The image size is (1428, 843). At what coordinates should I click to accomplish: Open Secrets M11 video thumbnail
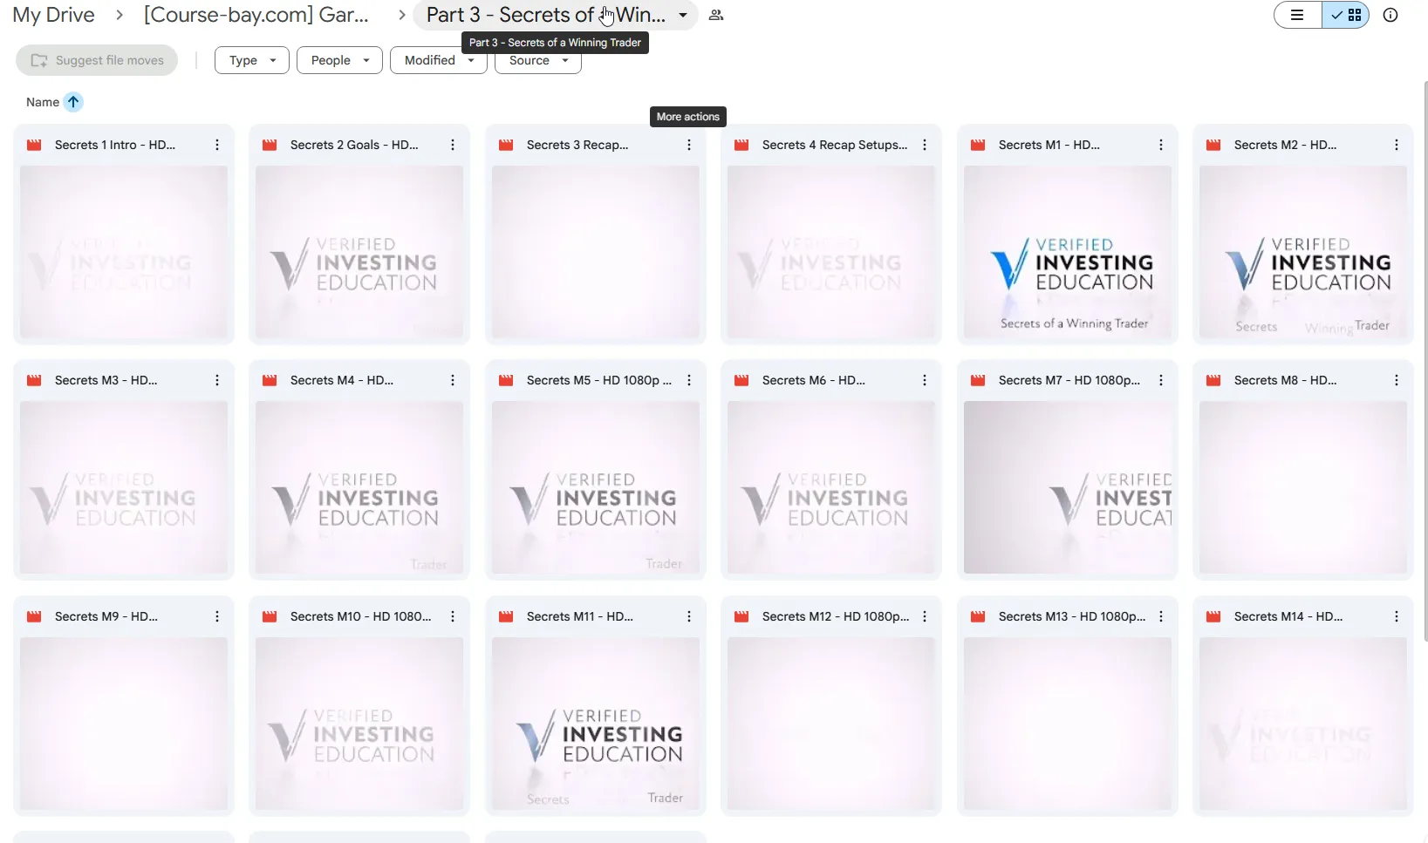[x=595, y=724]
